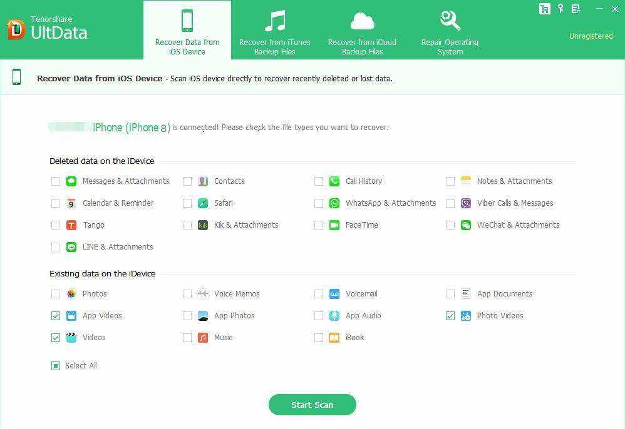Enable the FaceTime checkbox
This screenshot has width=625, height=429.
click(x=319, y=225)
